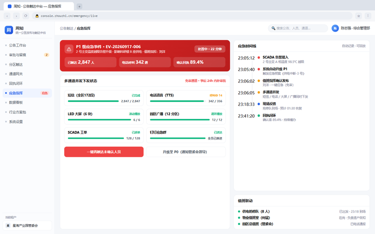
Task: Click the 电话语音 (TTS) progress bar
Action: 178,101
